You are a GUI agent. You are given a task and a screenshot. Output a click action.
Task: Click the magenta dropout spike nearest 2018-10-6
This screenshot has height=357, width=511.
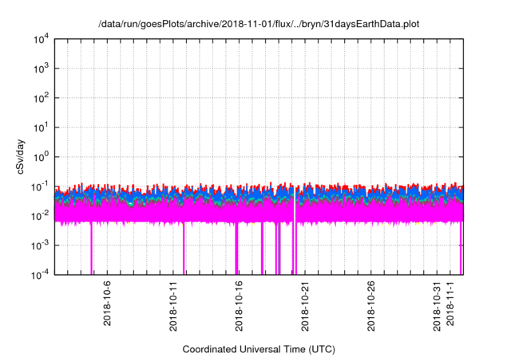tap(91, 249)
